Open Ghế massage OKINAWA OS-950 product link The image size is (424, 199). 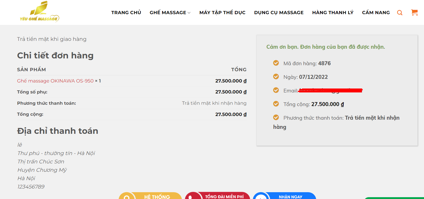click(x=55, y=81)
